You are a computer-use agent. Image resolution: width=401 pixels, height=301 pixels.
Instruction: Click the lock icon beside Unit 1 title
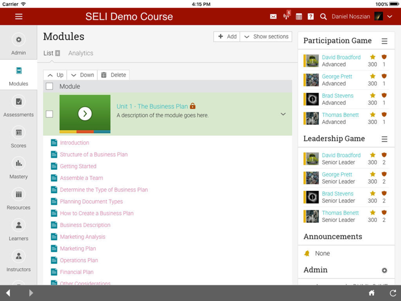pos(192,105)
